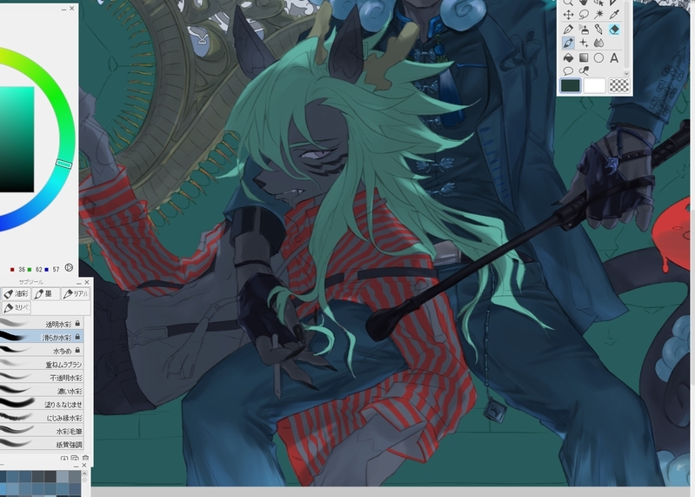Select the 濃い水彩 brush

[x=42, y=391]
